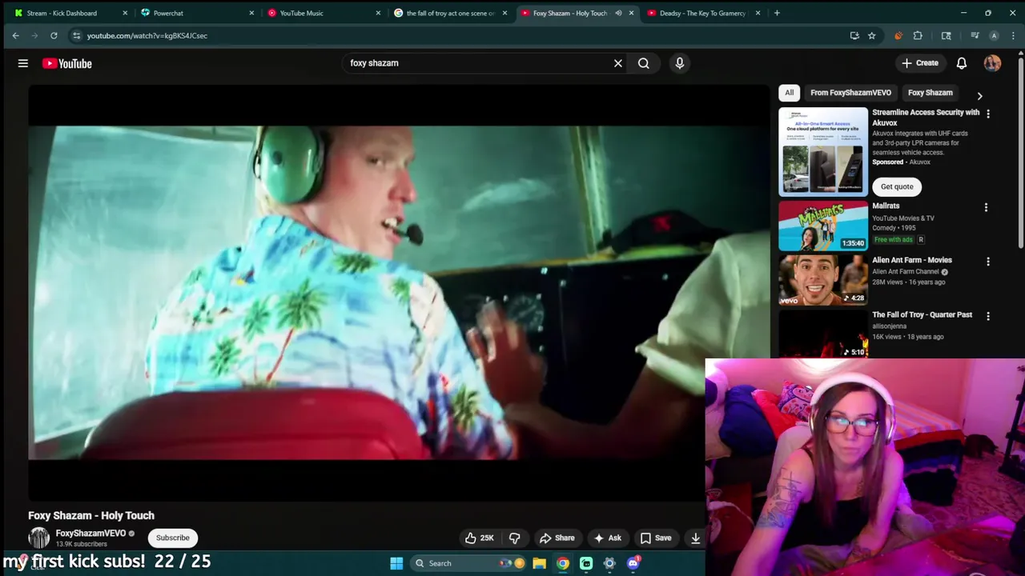Click the Create button
The image size is (1025, 576).
pos(919,63)
